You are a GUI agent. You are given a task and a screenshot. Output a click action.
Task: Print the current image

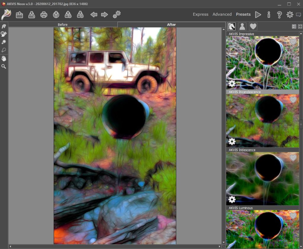[44, 14]
